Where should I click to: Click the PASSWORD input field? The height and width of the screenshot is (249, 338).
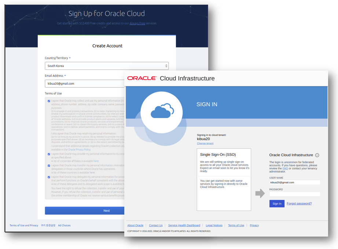[x=295, y=194]
